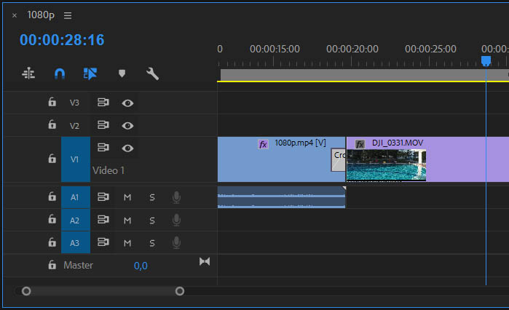
Task: Target the V2 track label
Action: 74,125
